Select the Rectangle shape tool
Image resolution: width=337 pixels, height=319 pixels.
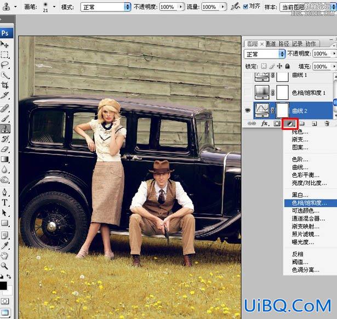[x=4, y=223]
